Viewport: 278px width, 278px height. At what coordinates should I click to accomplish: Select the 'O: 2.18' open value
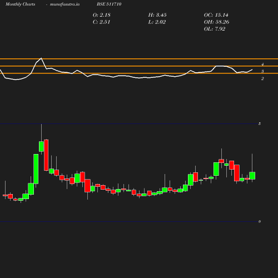(102, 15)
